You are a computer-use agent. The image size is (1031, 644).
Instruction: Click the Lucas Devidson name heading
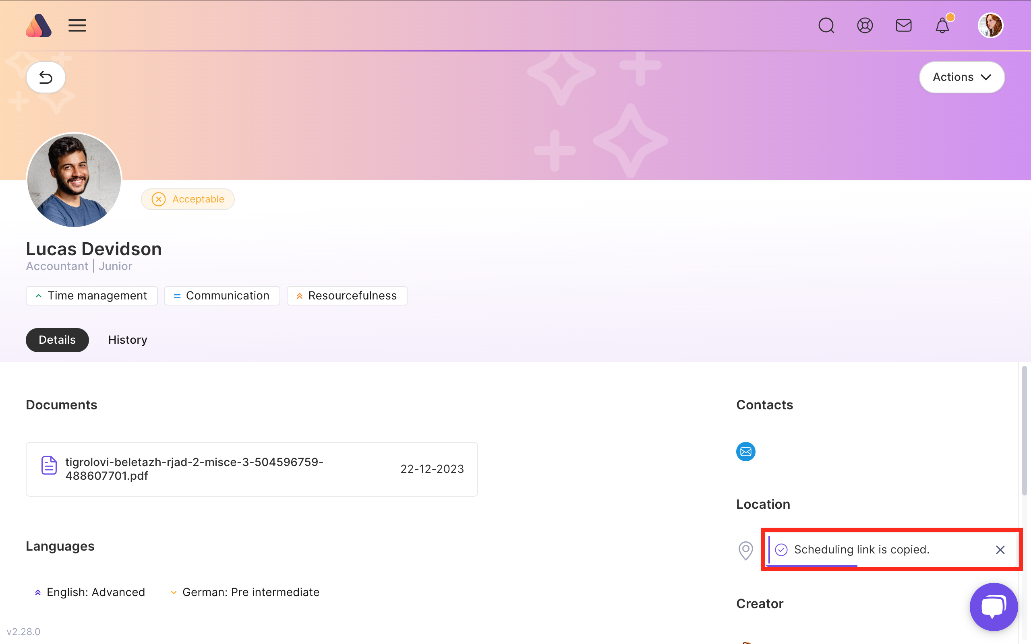tap(94, 249)
